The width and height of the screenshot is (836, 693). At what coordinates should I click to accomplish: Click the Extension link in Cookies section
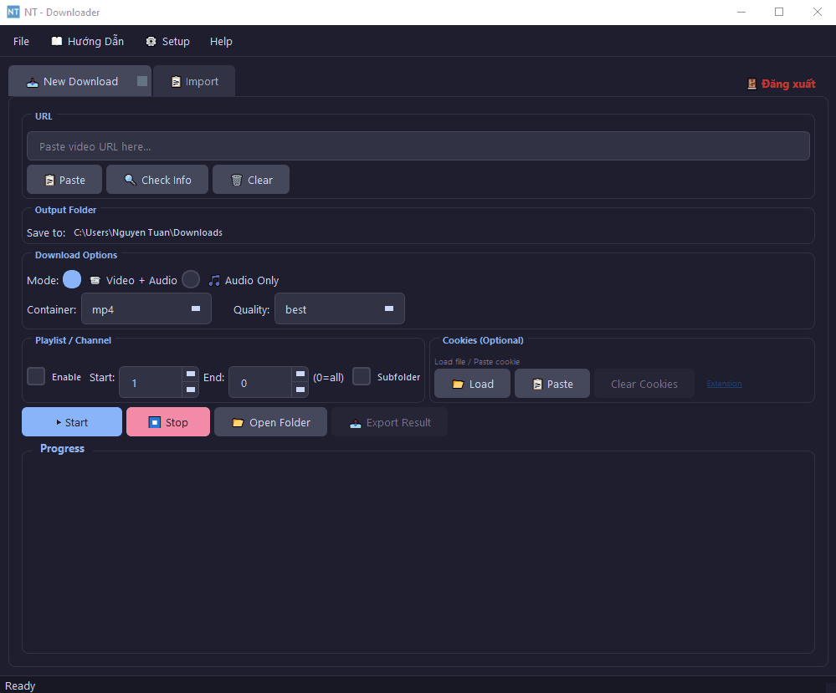click(x=723, y=383)
